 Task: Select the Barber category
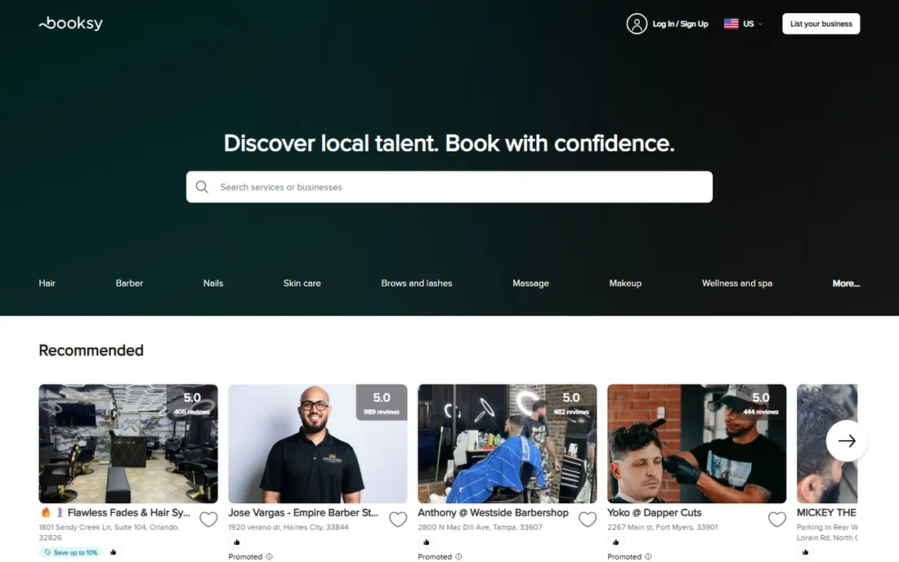coord(129,283)
